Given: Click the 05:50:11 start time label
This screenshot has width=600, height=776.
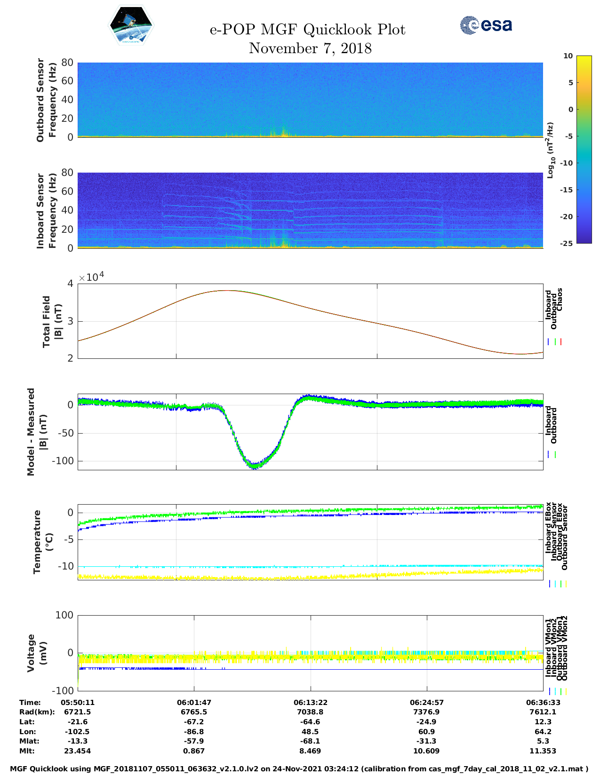Looking at the screenshot, I should 78,702.
